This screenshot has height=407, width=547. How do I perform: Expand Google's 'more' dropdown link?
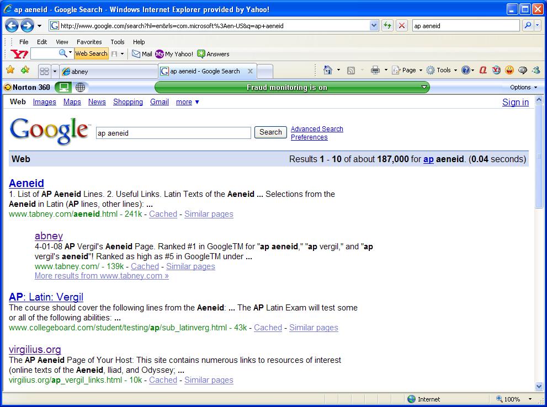click(x=188, y=101)
